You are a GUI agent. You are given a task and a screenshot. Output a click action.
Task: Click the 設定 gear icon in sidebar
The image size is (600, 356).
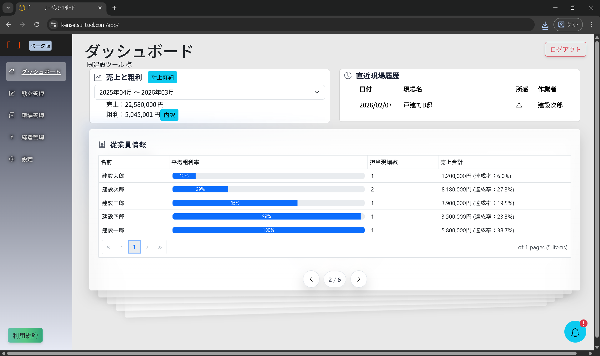coord(12,159)
